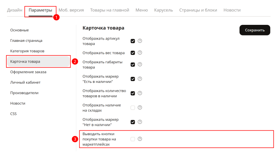Show help for маркер "Нет в наличии"
Viewport: 280px width, 154px height.
tap(140, 122)
